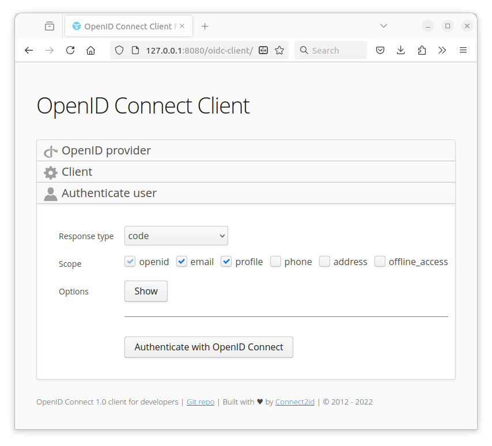Open the Firefox downloads icon

[401, 50]
